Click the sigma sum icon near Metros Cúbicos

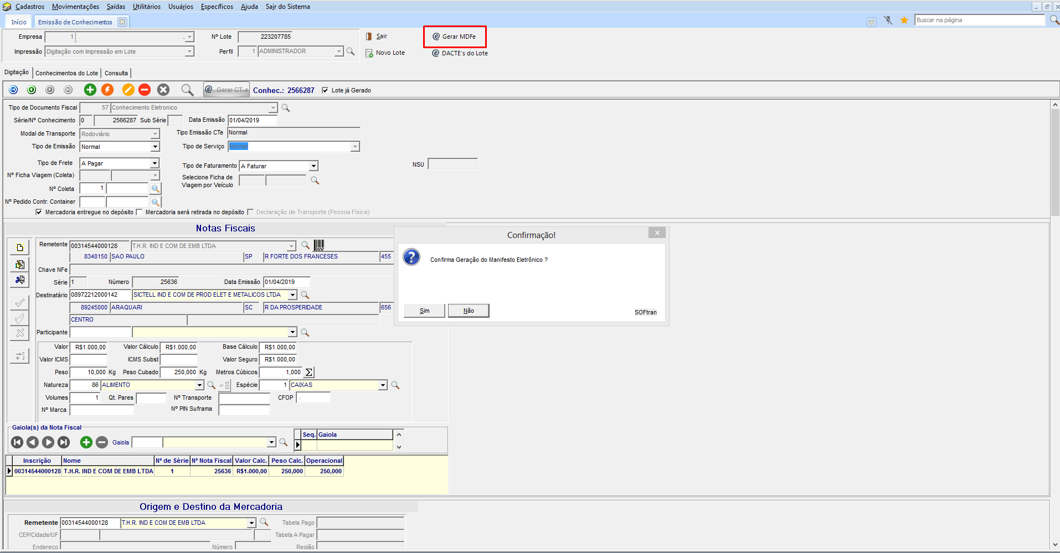pos(309,373)
